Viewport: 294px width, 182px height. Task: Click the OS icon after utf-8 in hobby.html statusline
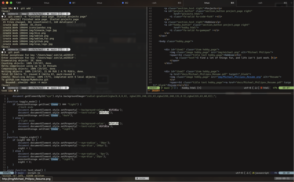click(x=255, y=88)
